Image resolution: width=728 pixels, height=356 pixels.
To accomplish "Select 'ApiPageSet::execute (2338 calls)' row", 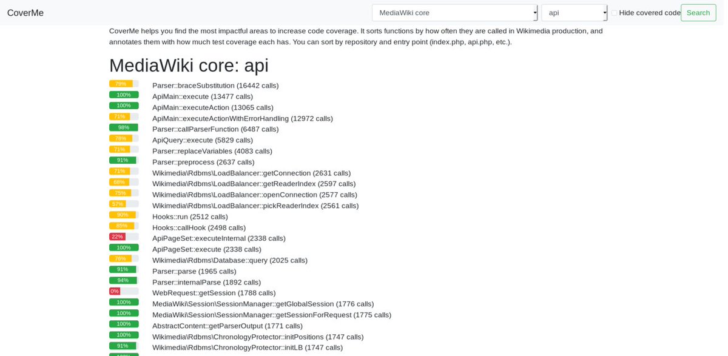I will [x=207, y=249].
